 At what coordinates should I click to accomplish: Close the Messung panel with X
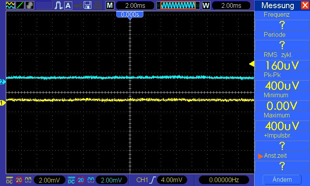click(x=305, y=5)
